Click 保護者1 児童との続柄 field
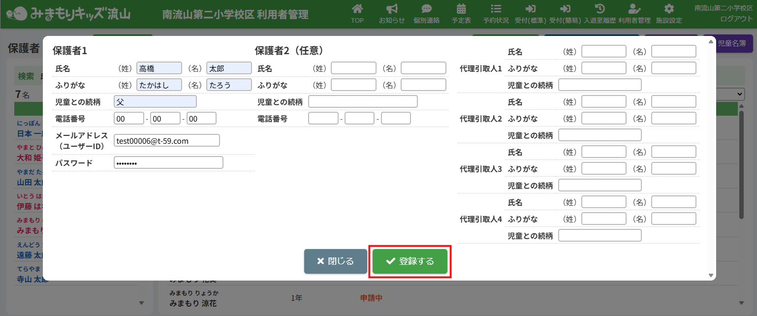 (155, 102)
